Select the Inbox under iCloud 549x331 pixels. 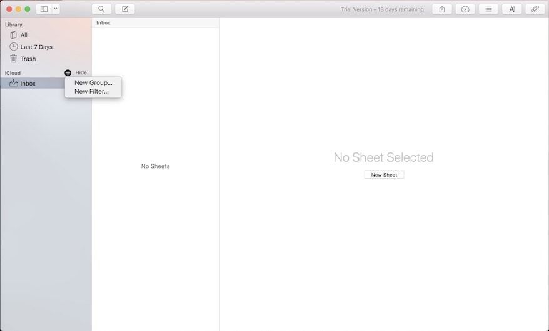coord(28,84)
